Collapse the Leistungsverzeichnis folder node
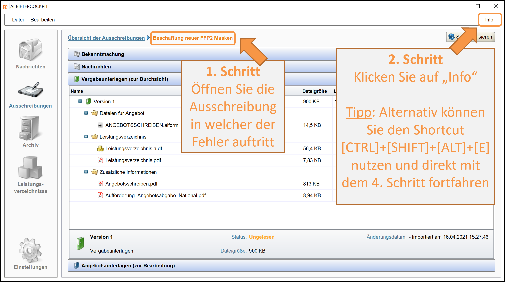Viewport: 505px width, 282px height. [86, 137]
